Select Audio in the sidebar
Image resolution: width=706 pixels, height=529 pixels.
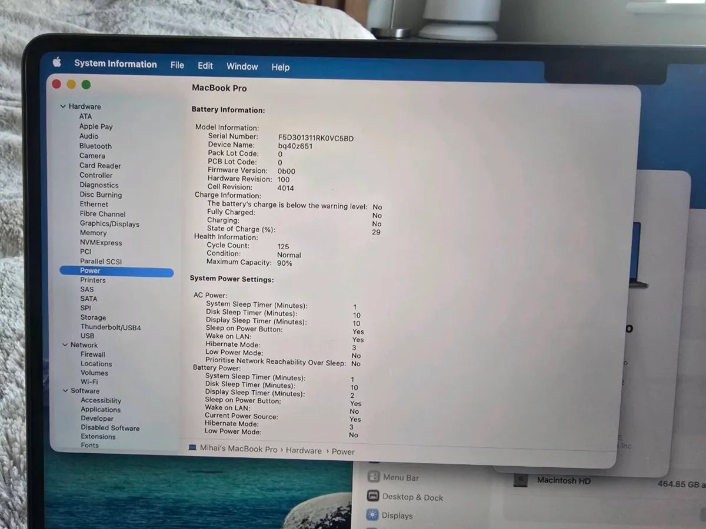coord(89,136)
